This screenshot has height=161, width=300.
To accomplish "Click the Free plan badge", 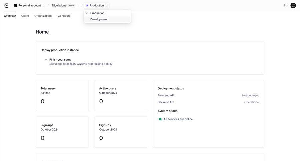I will pyautogui.click(x=71, y=6).
